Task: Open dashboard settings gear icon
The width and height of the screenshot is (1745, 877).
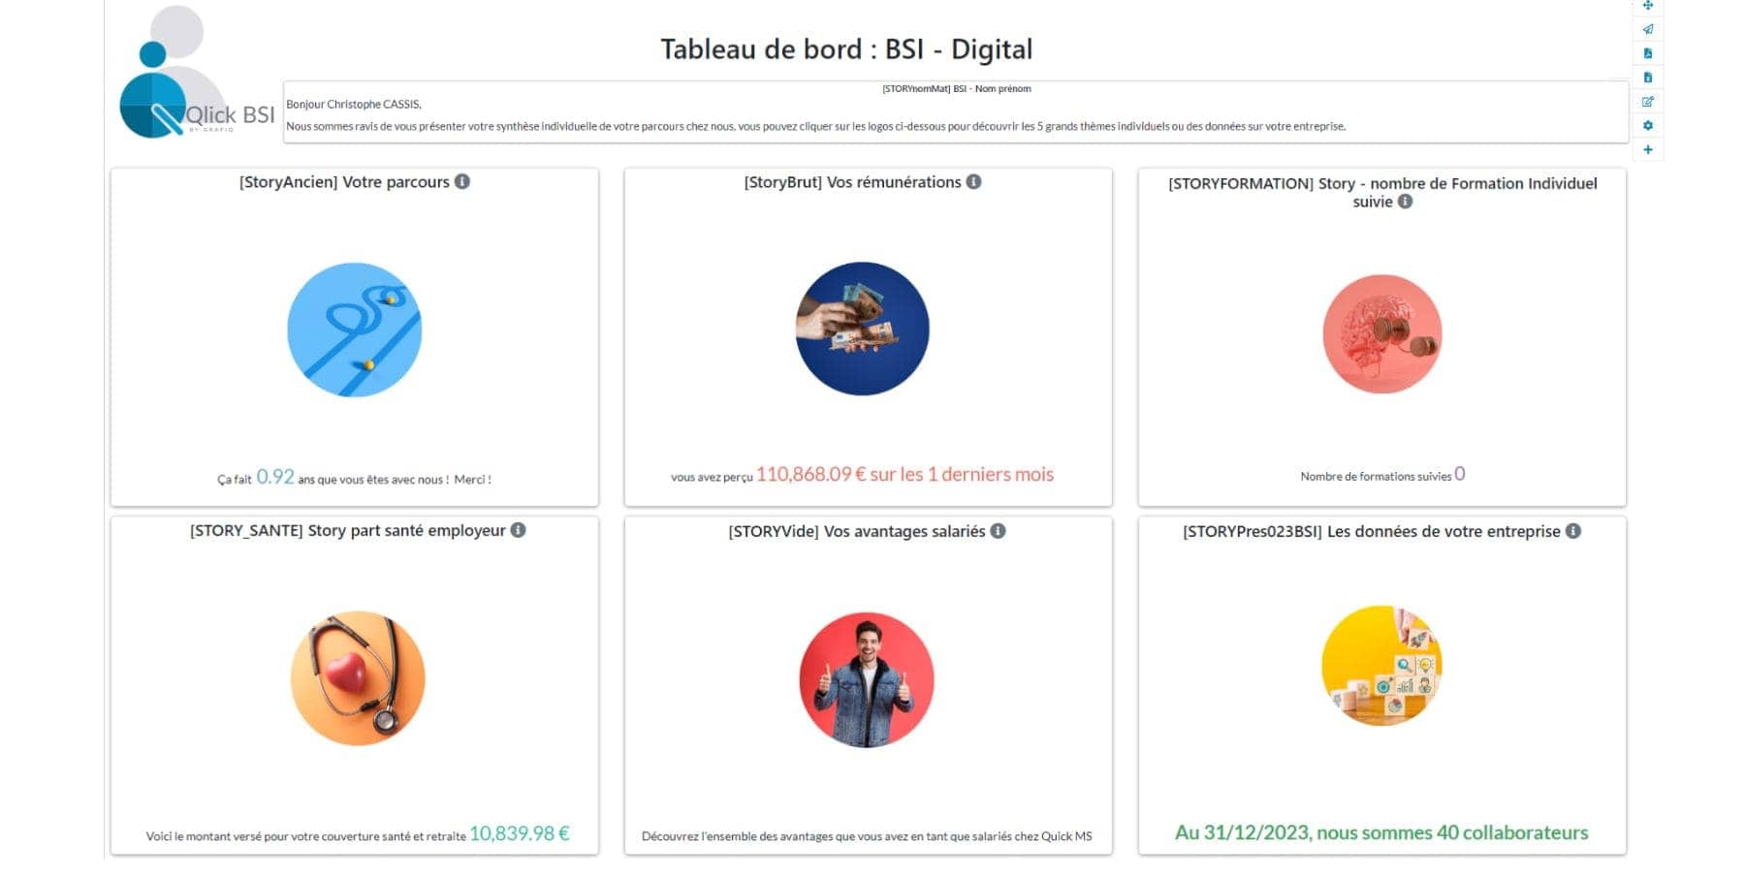Action: (1647, 126)
